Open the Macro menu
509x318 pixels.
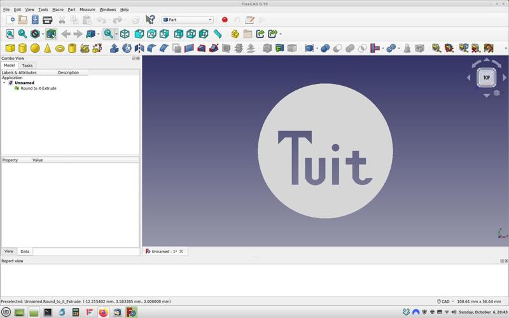pyautogui.click(x=58, y=10)
